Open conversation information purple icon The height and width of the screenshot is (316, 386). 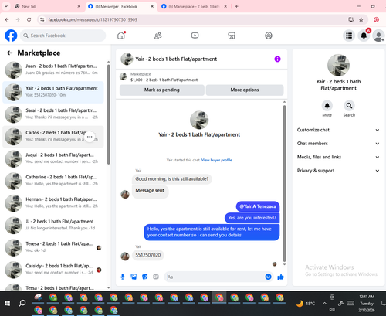pyautogui.click(x=277, y=59)
